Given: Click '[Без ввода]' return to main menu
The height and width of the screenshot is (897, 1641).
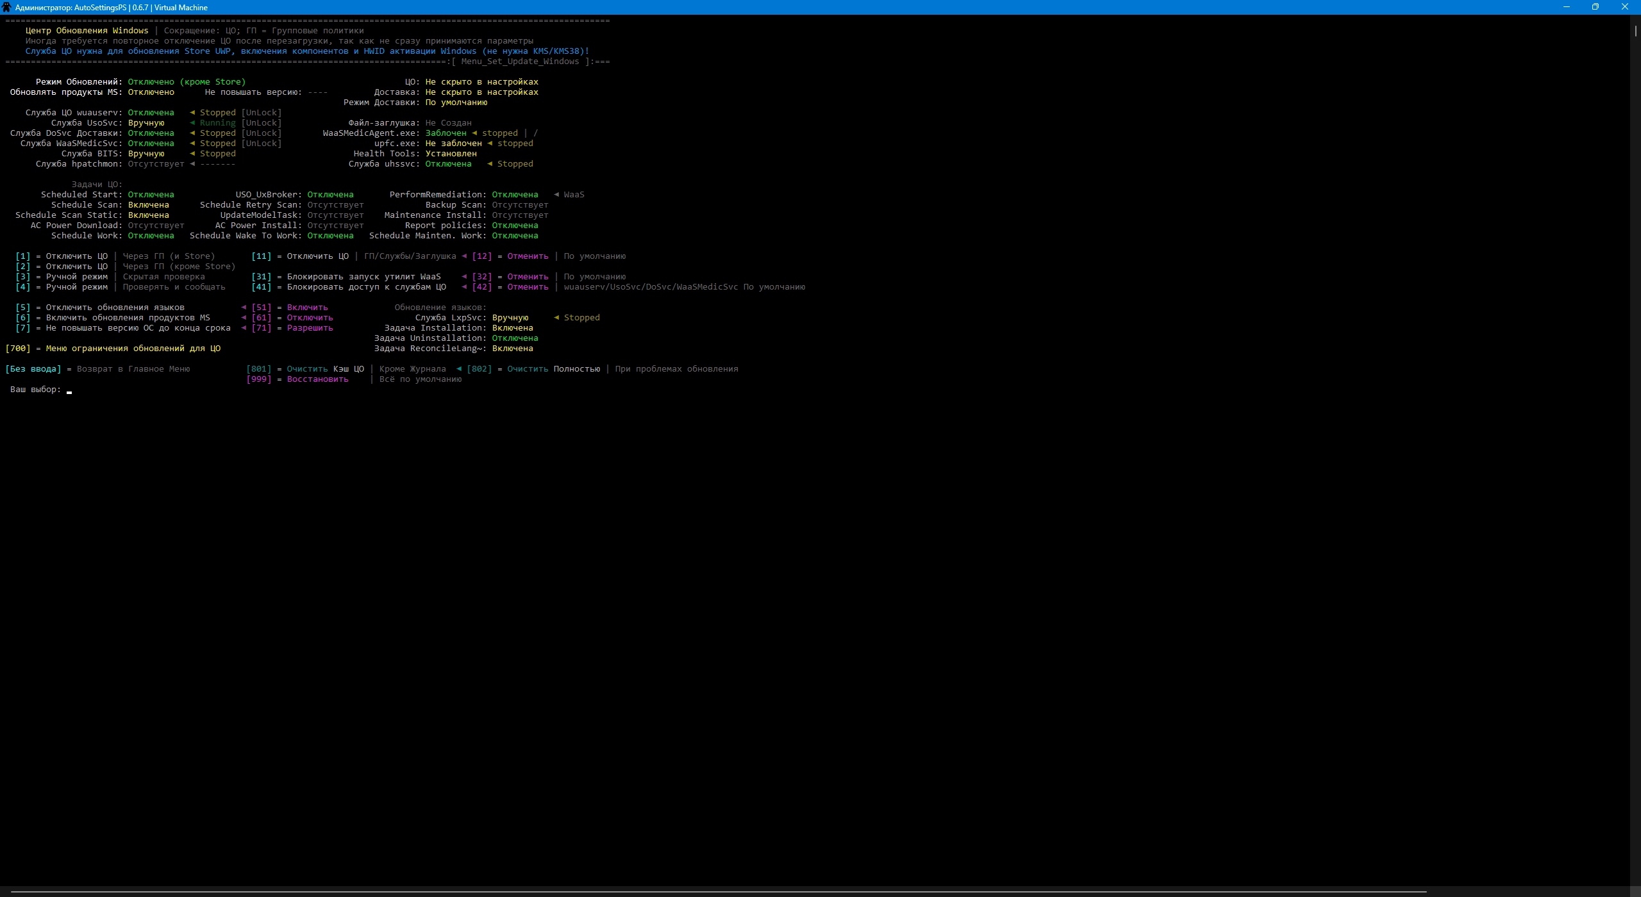Looking at the screenshot, I should point(33,369).
